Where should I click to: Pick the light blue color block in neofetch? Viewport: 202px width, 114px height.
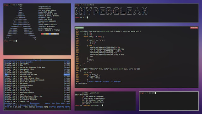[x=55, y=34]
